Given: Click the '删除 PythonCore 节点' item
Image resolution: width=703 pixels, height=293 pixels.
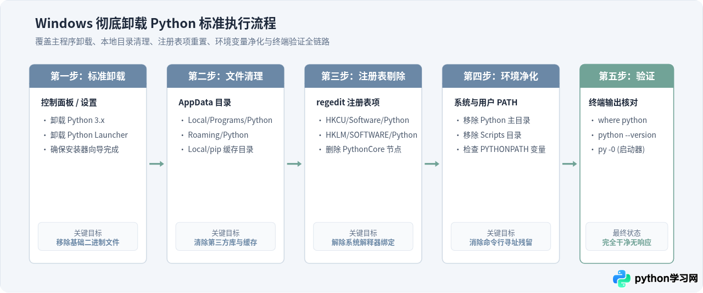Looking at the screenshot, I should (x=364, y=149).
